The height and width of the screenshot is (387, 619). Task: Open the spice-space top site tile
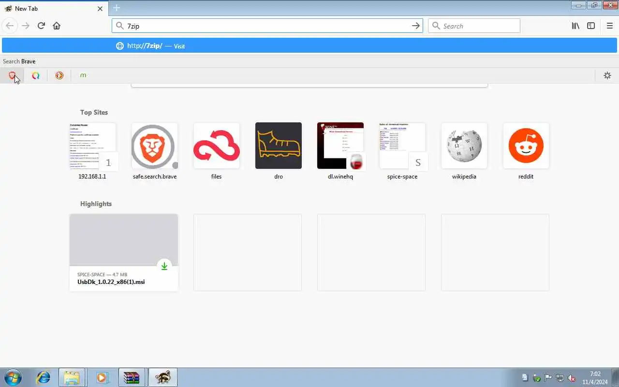pos(402,151)
